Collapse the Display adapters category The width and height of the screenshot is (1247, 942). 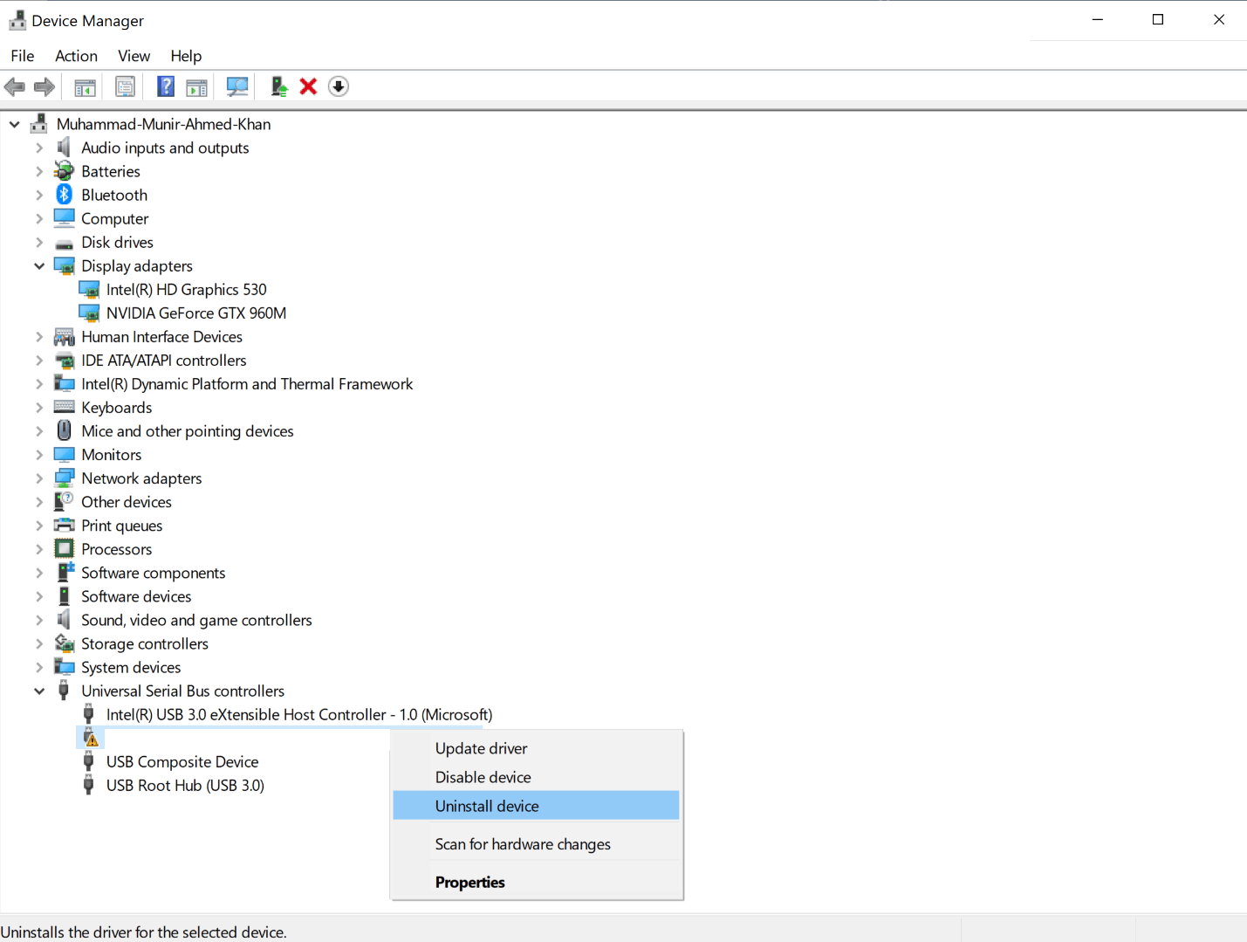39,266
